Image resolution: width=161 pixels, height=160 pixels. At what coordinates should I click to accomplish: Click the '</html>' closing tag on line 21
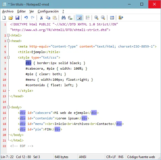tap(17, 140)
